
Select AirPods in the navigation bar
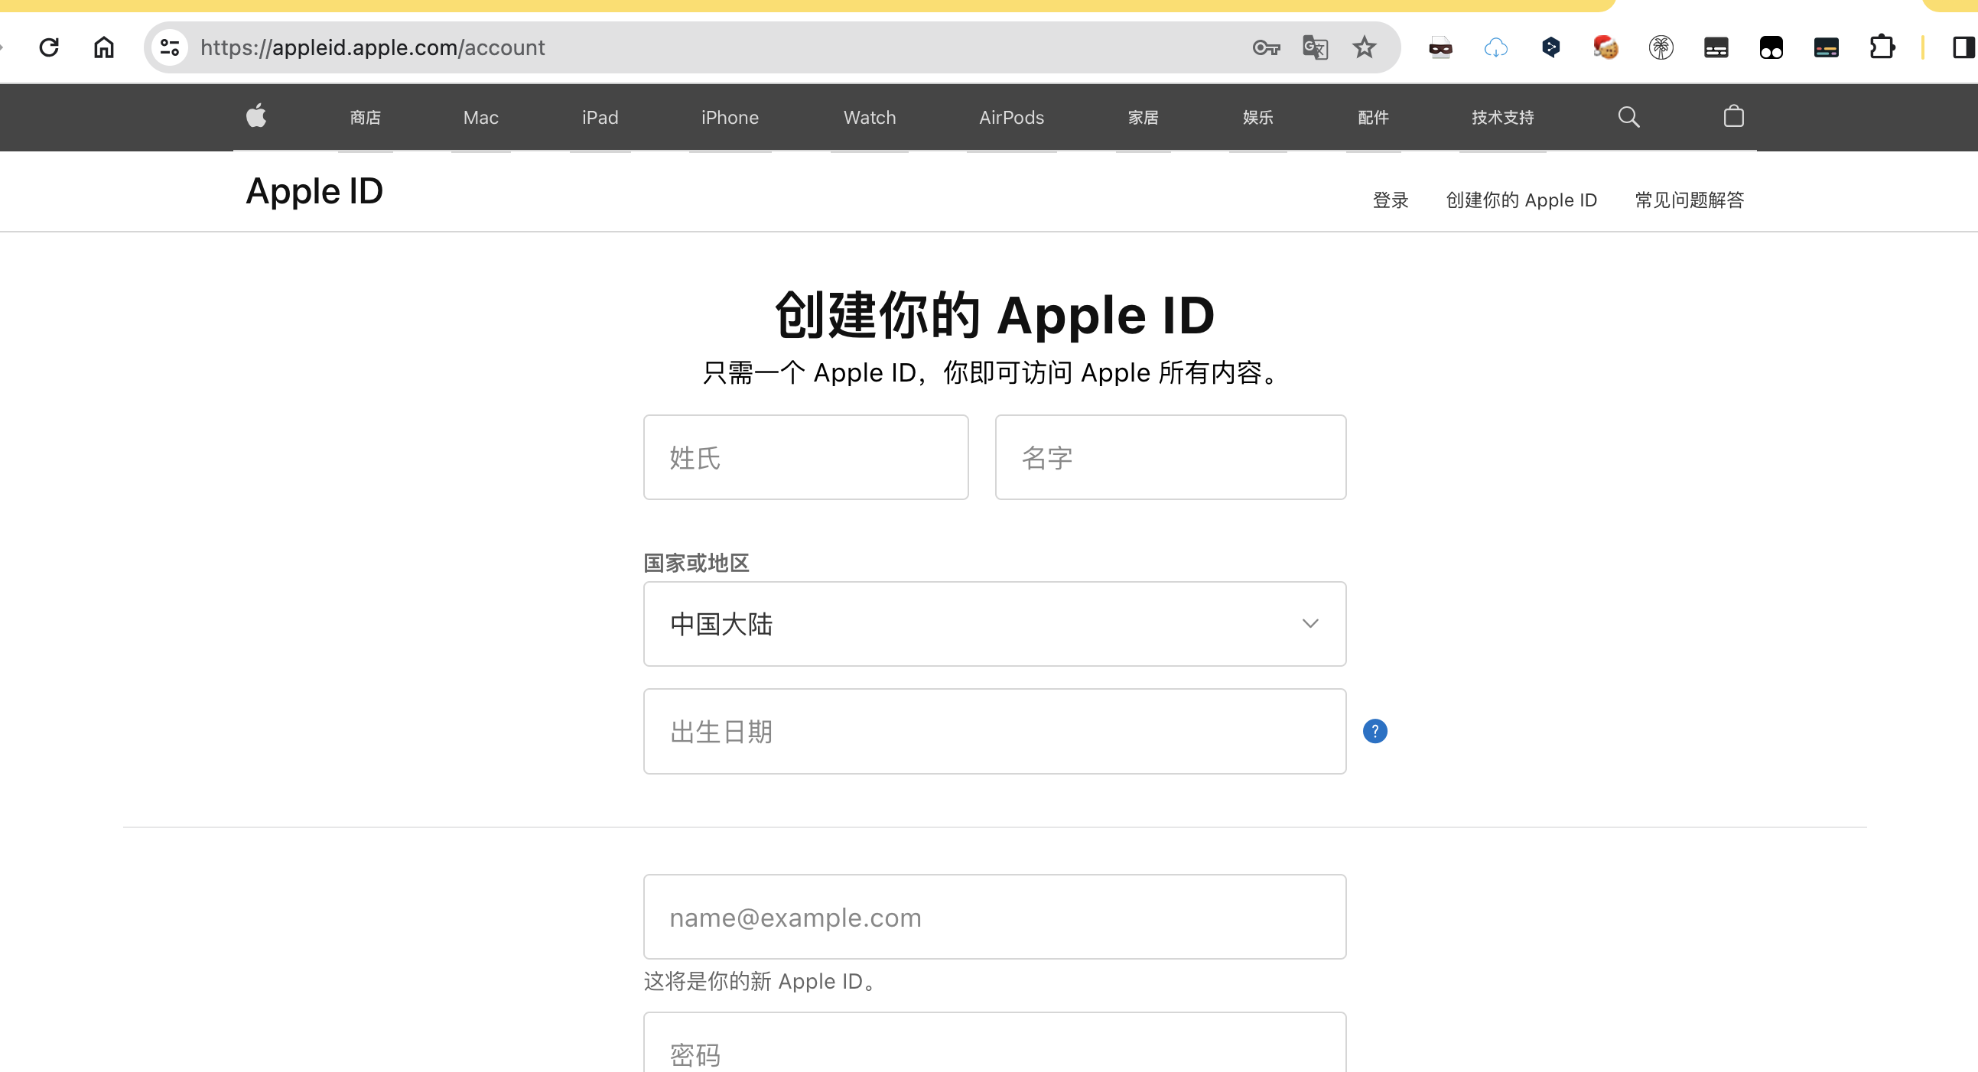pos(1011,118)
